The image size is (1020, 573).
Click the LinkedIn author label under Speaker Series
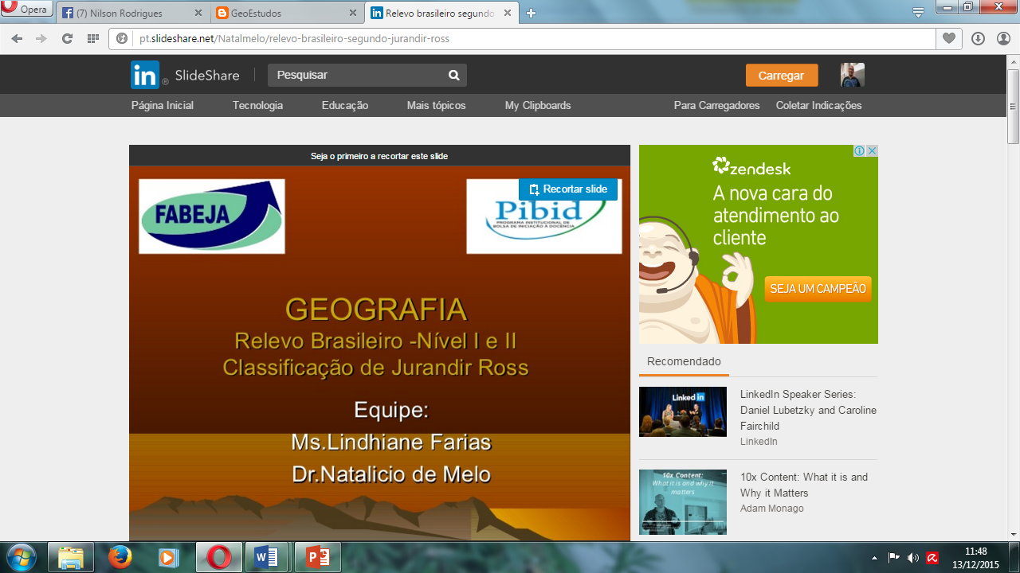pyautogui.click(x=759, y=442)
